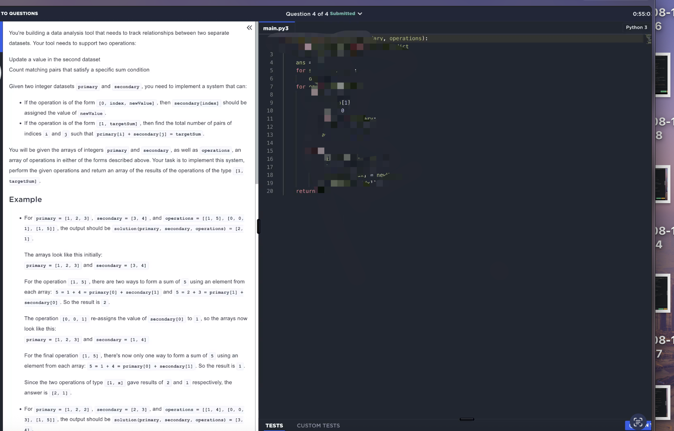Go back to questions list
The image size is (674, 431).
(19, 13)
